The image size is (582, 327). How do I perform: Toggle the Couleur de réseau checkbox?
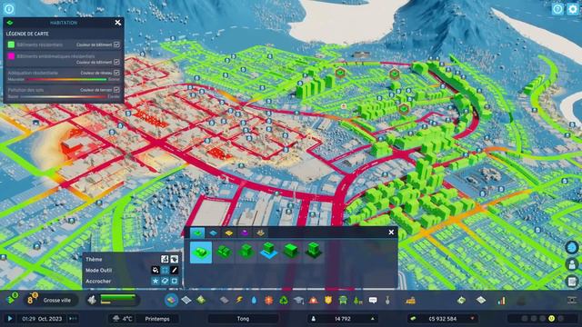(x=117, y=73)
